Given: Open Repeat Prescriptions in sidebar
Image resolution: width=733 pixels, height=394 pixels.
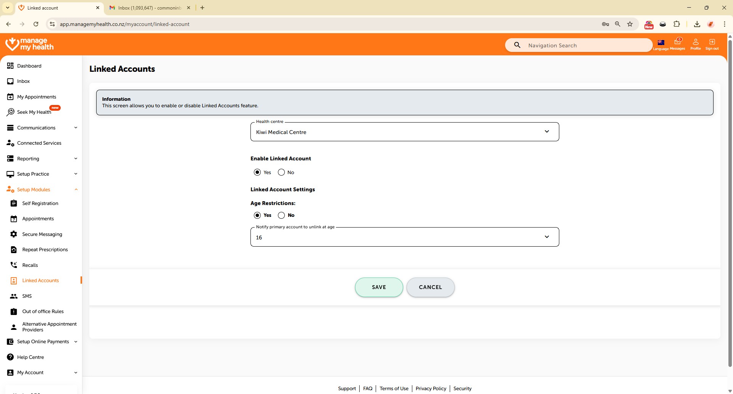Looking at the screenshot, I should coord(45,250).
